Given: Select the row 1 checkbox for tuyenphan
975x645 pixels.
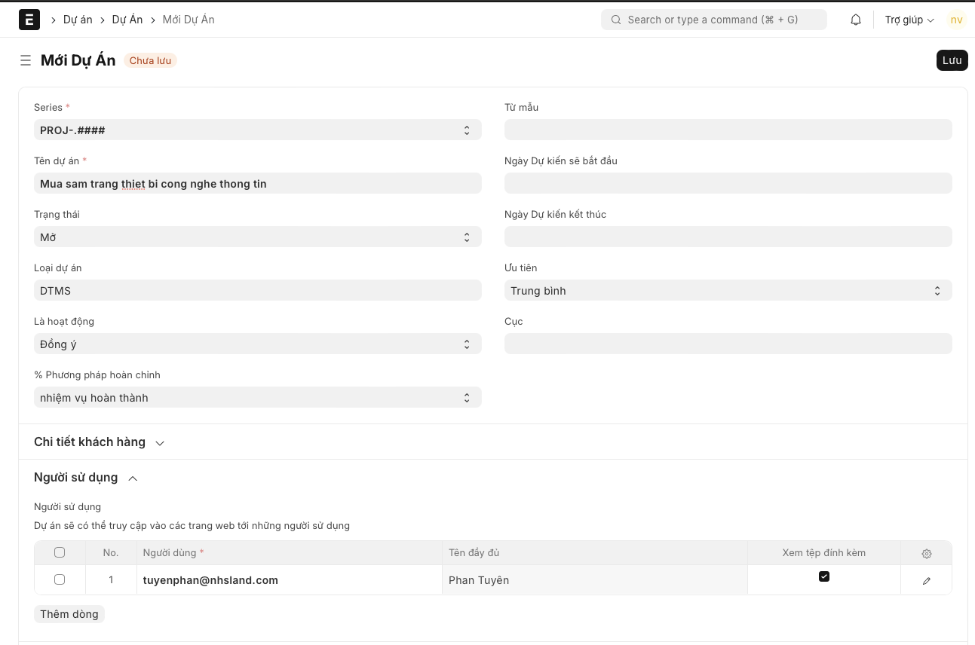Looking at the screenshot, I should [60, 579].
